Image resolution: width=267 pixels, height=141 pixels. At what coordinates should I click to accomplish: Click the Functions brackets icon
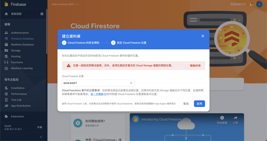[6, 62]
